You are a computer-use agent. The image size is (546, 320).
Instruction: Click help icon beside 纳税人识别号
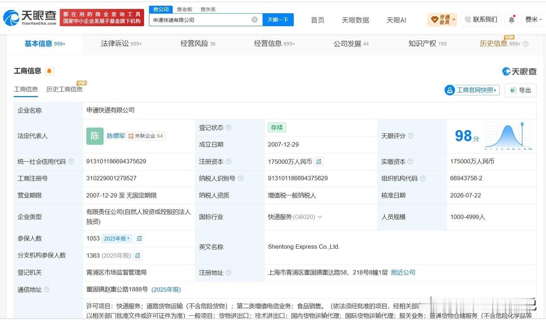click(x=241, y=178)
